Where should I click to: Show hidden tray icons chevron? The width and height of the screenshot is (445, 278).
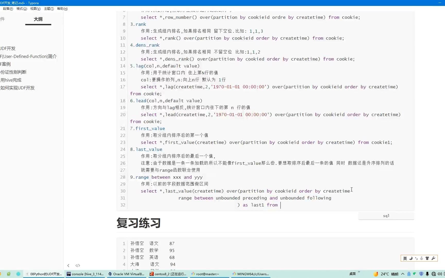click(x=403, y=274)
